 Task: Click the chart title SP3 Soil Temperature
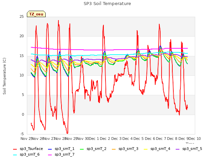click(107, 4)
